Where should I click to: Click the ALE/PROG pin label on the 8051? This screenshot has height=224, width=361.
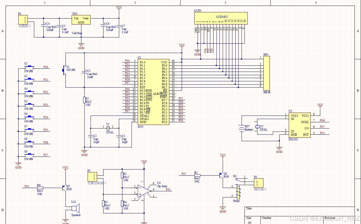[160, 94]
